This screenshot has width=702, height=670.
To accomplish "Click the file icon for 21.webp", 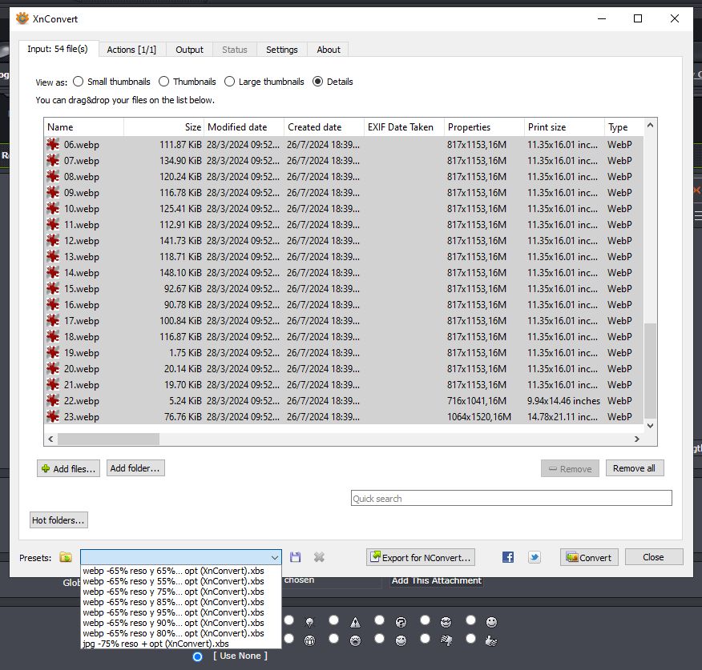I will coord(53,385).
